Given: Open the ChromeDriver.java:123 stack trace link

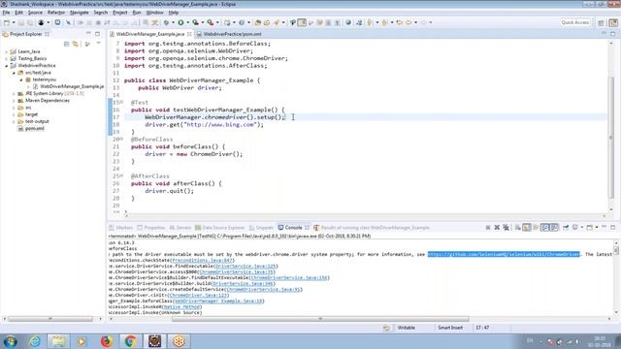Looking at the screenshot, I should click(x=198, y=295).
